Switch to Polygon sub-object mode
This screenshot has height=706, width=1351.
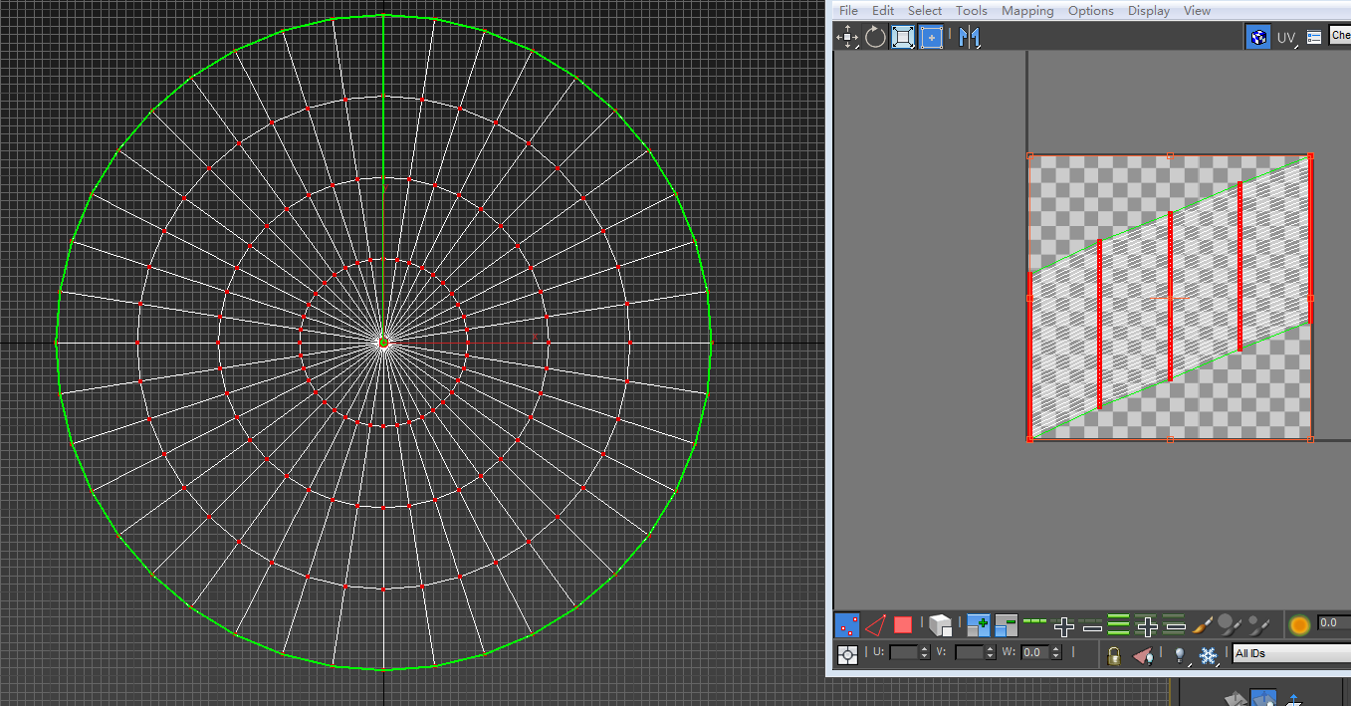[903, 625]
